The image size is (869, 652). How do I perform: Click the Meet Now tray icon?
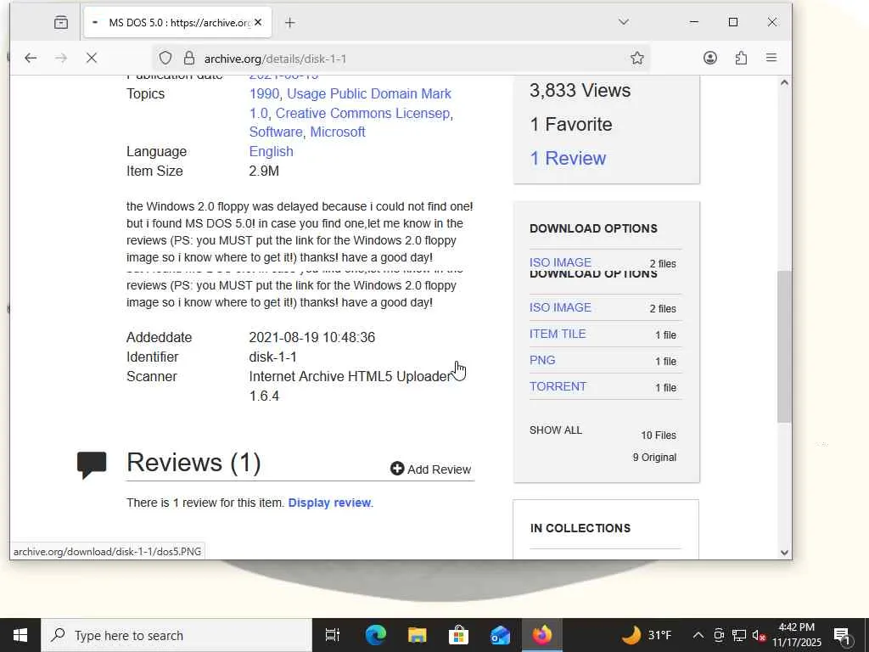[x=719, y=635]
